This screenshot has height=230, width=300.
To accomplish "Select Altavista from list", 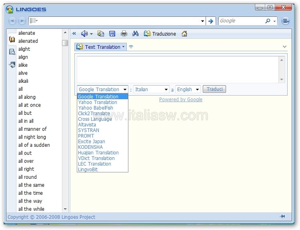I will [x=102, y=124].
